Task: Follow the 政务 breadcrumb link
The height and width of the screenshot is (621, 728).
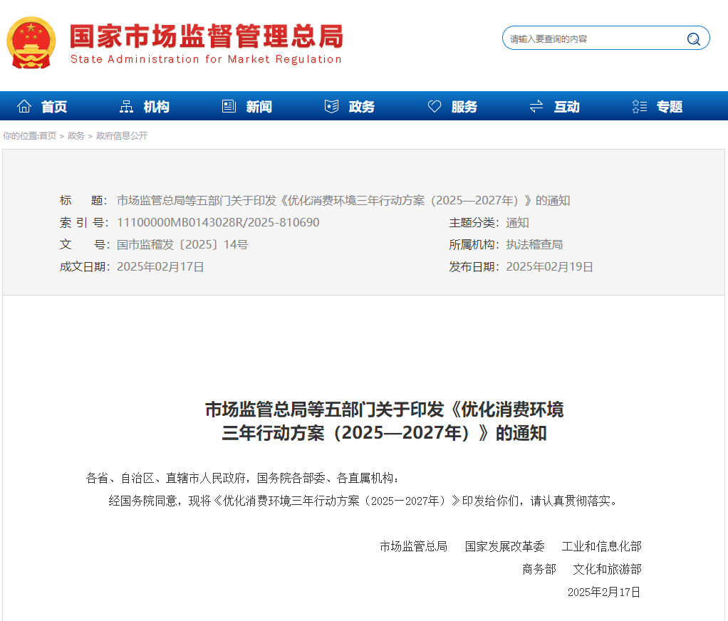Action: [76, 135]
